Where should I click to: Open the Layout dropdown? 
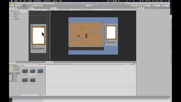[x=165, y=6]
